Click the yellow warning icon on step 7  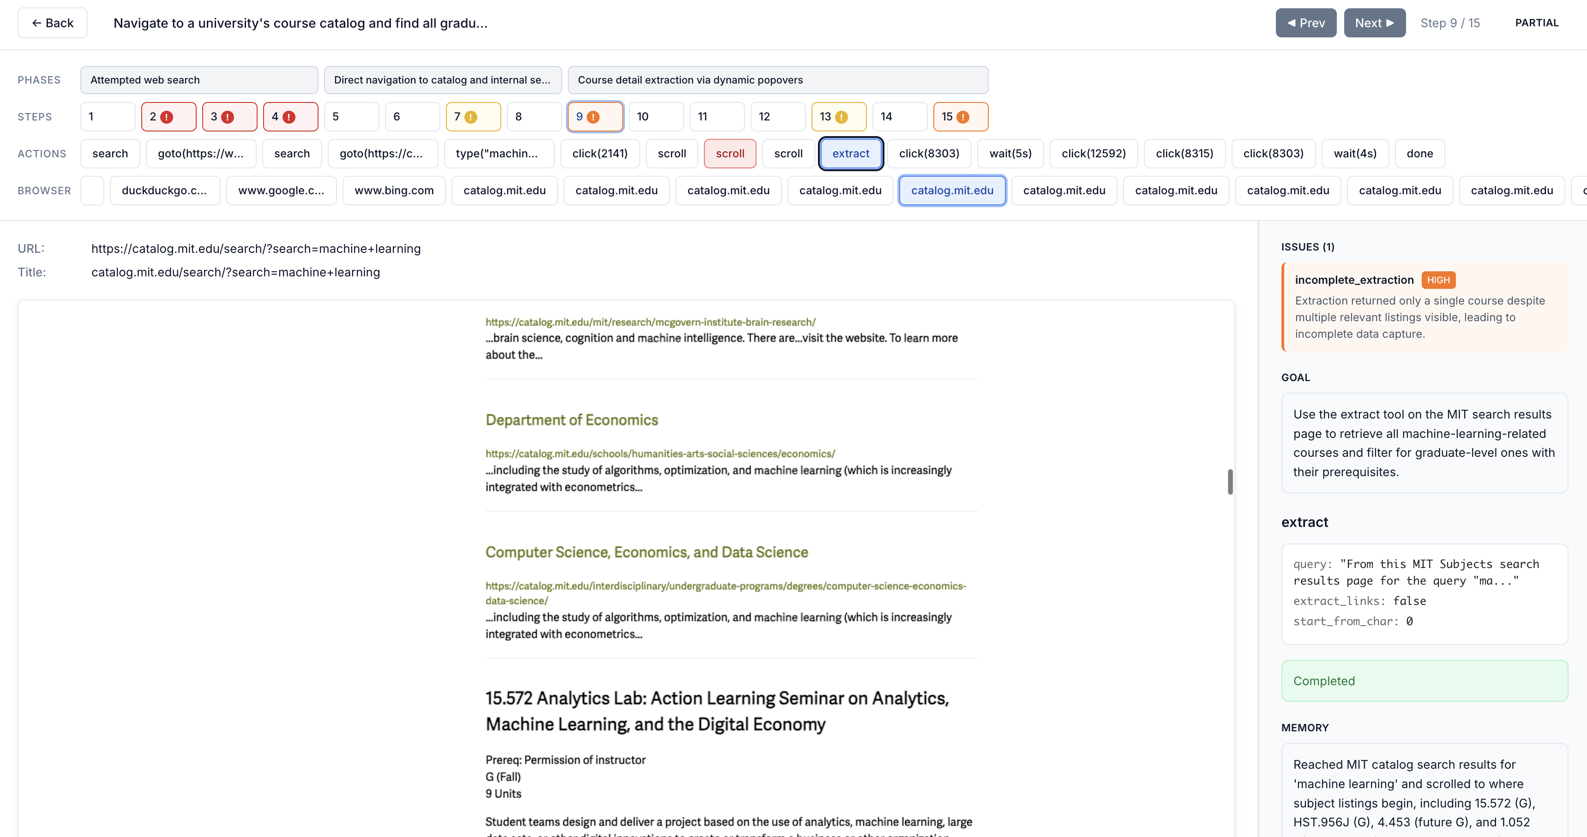click(x=471, y=117)
